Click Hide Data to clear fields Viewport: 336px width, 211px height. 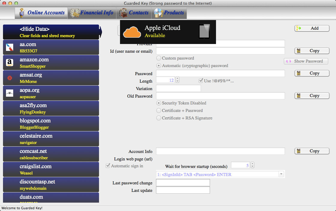(x=51, y=32)
